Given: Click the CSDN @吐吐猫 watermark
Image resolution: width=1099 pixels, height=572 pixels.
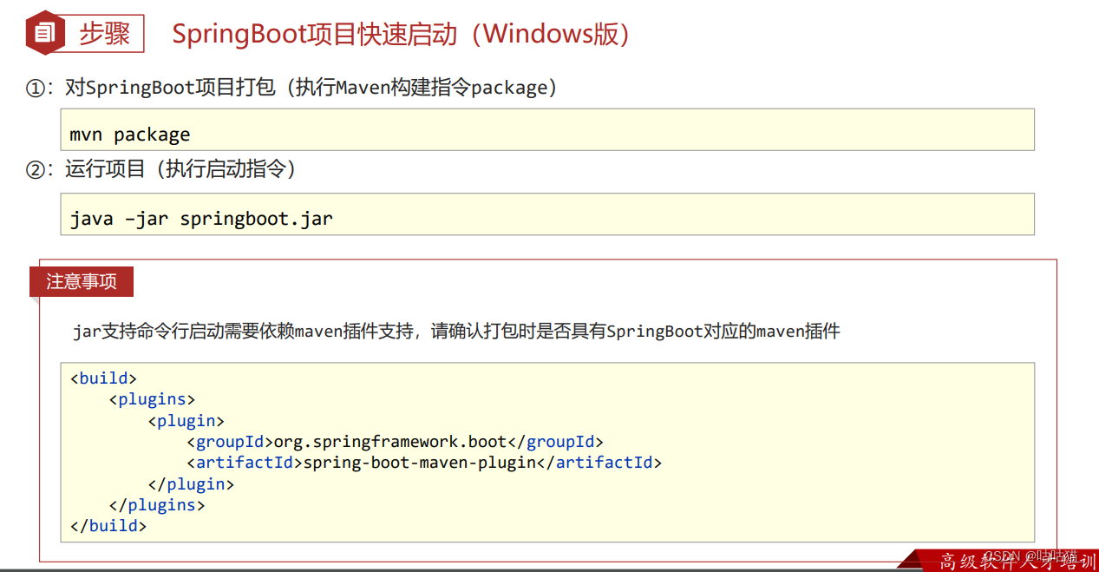Looking at the screenshot, I should tap(1032, 556).
